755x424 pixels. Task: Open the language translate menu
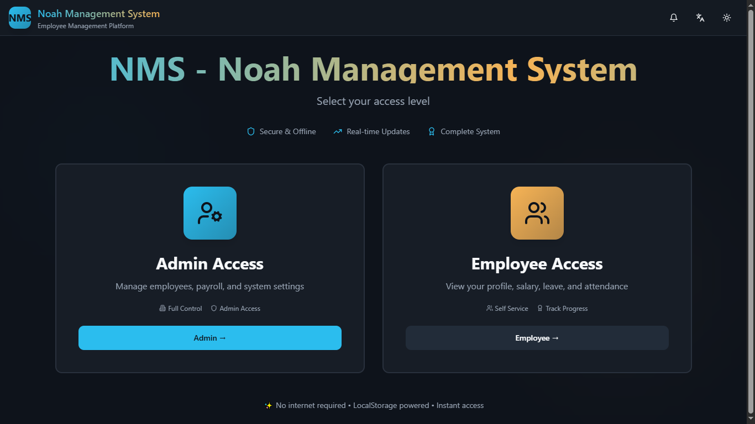[700, 18]
